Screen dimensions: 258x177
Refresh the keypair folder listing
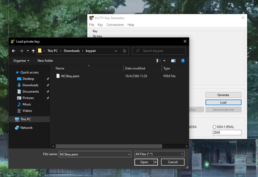click(124, 51)
